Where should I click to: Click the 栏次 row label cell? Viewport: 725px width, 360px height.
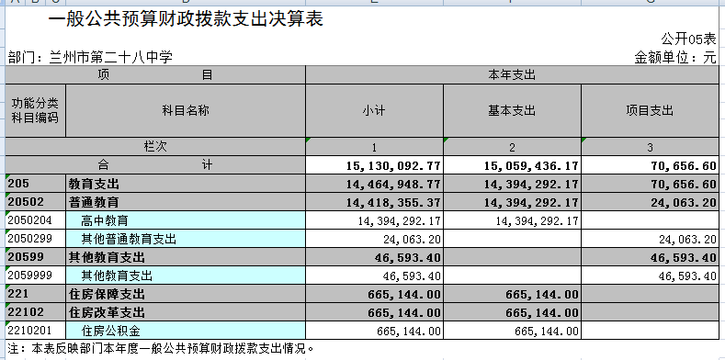[155, 147]
